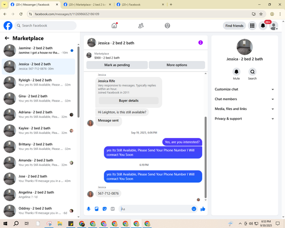Open File Explorer from the taskbar

(60, 223)
